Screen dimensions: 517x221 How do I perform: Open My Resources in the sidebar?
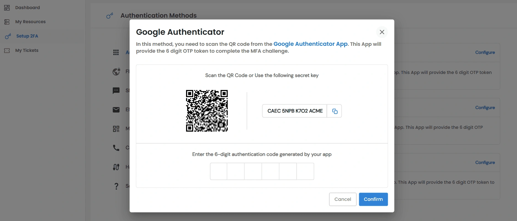(30, 22)
